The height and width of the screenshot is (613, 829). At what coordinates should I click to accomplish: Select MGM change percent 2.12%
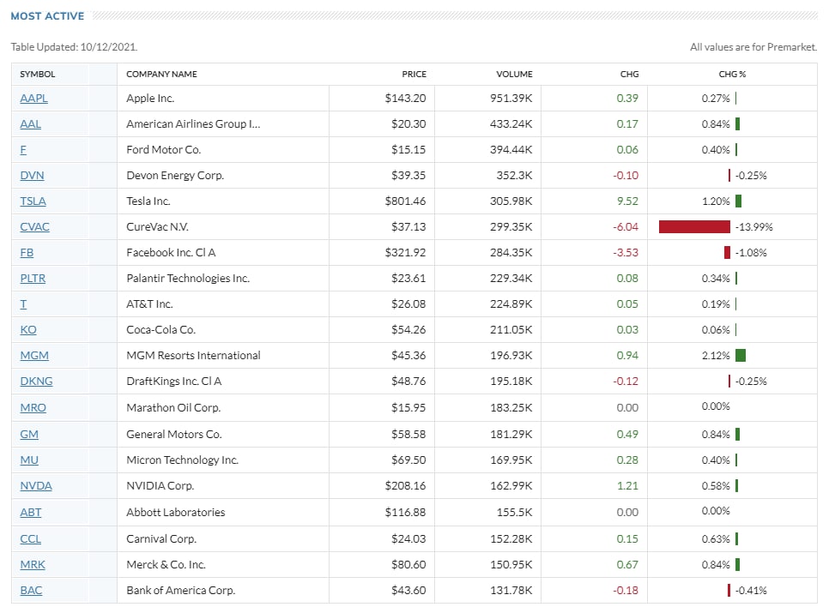coord(716,355)
